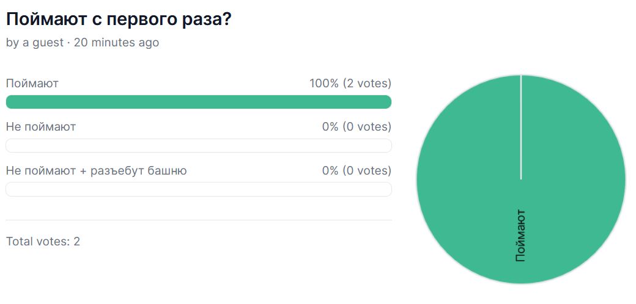Select the "Поймают" option label
636x304 pixels.
click(32, 84)
